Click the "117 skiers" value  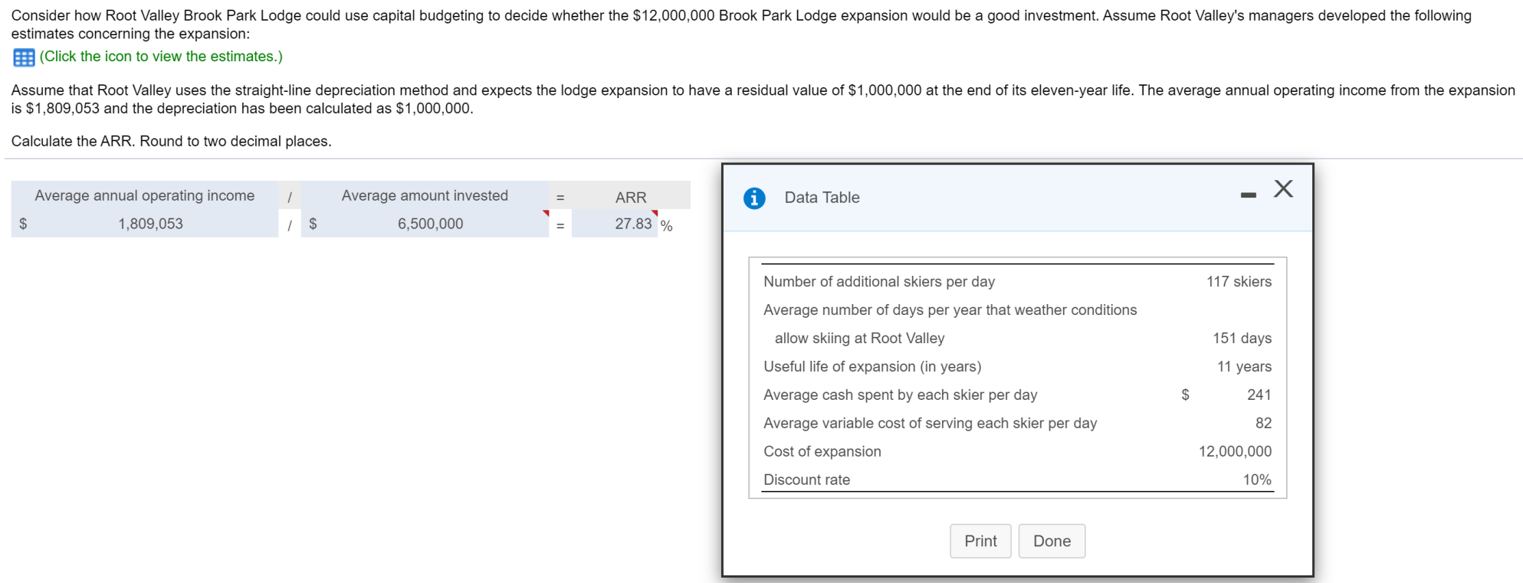(x=1239, y=282)
